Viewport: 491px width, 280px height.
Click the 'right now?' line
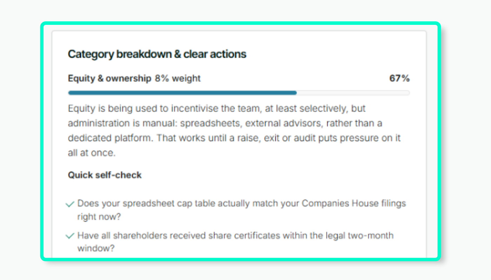coord(99,217)
